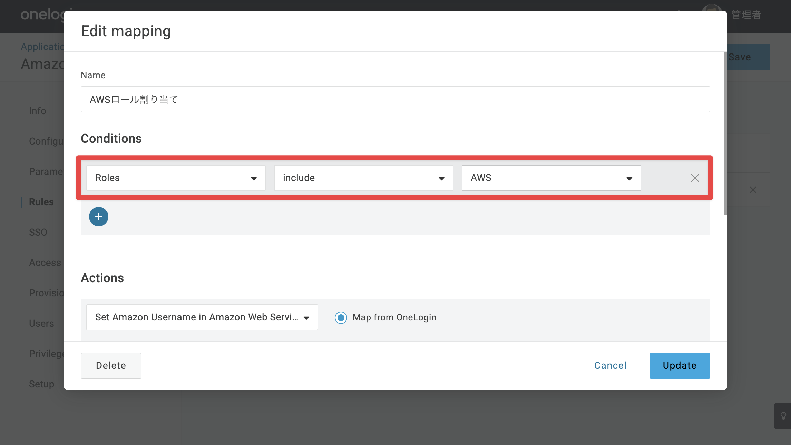This screenshot has width=791, height=445.
Task: Open the Privileges tab in sidebar
Action: tap(46, 354)
